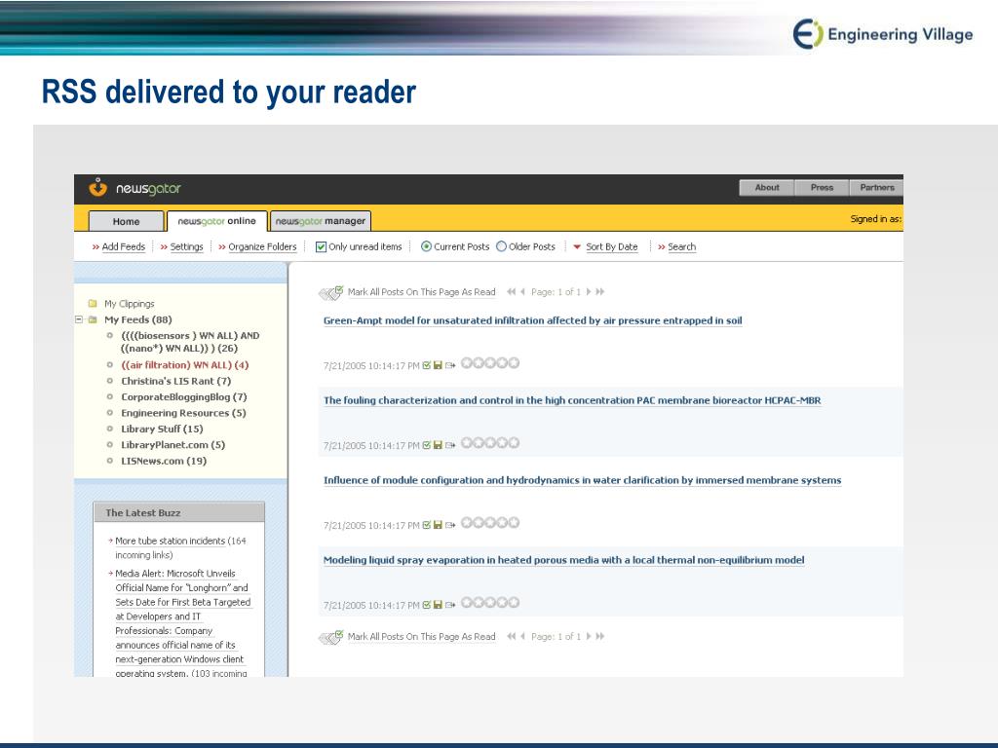Screen dimensions: 998x748
Task: Select the LibraryPlanet.com feed
Action: (x=173, y=444)
